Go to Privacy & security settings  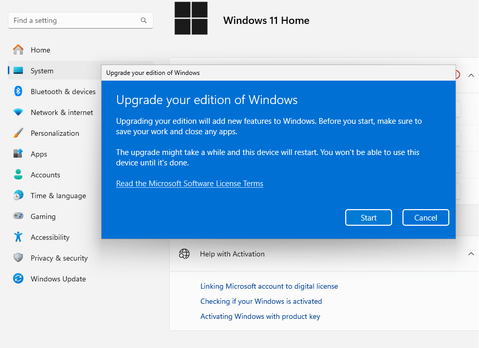click(81, 257)
